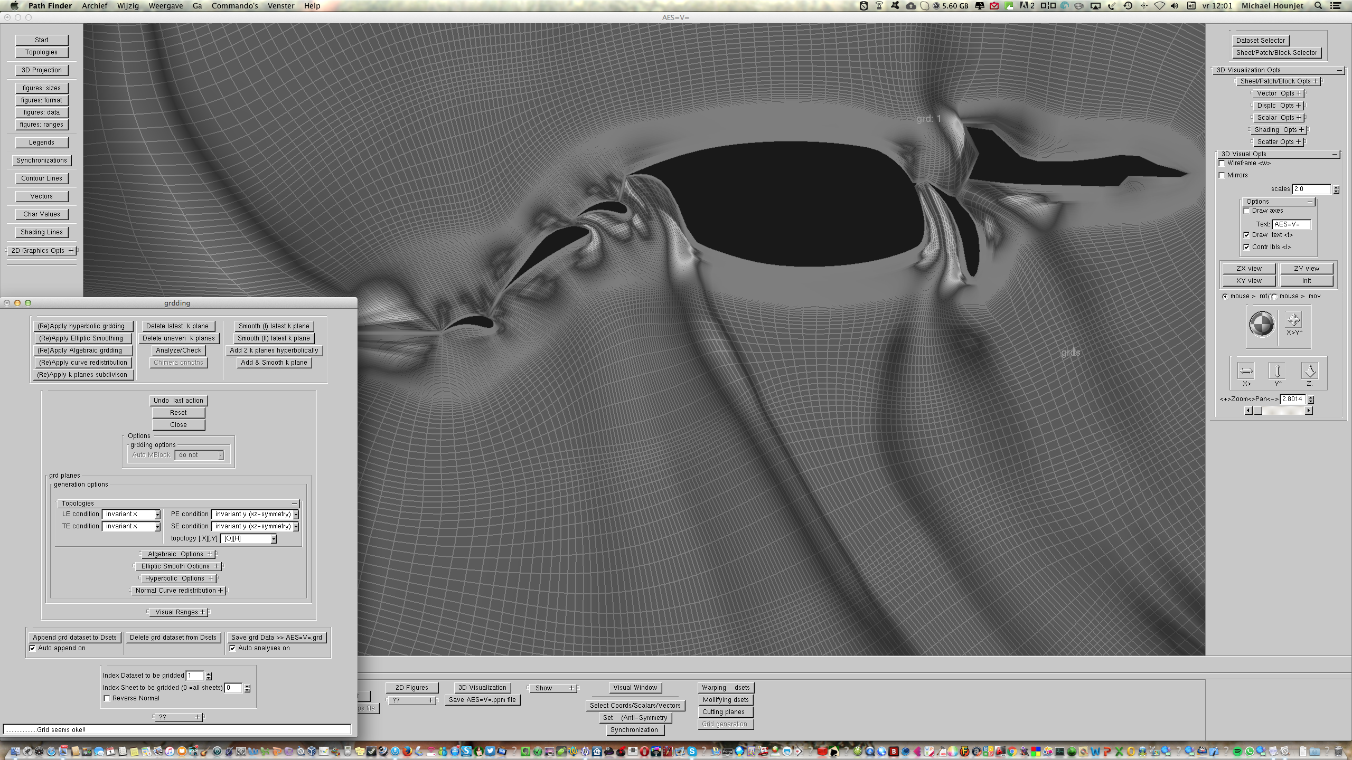The width and height of the screenshot is (1352, 760).
Task: Select the mouse > mov radio button
Action: coord(1274,297)
